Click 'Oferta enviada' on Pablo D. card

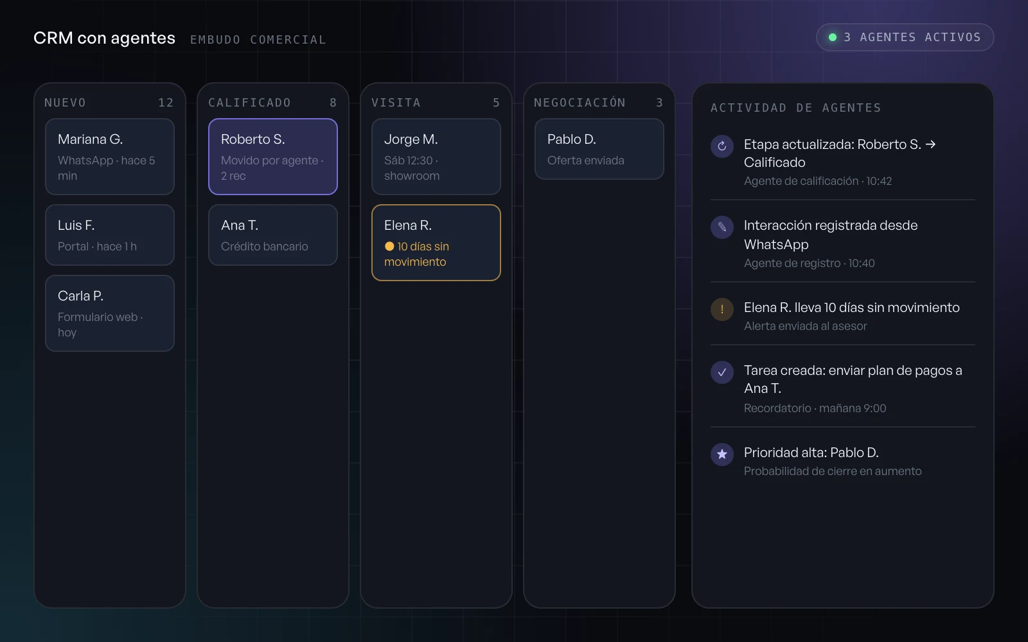(586, 160)
